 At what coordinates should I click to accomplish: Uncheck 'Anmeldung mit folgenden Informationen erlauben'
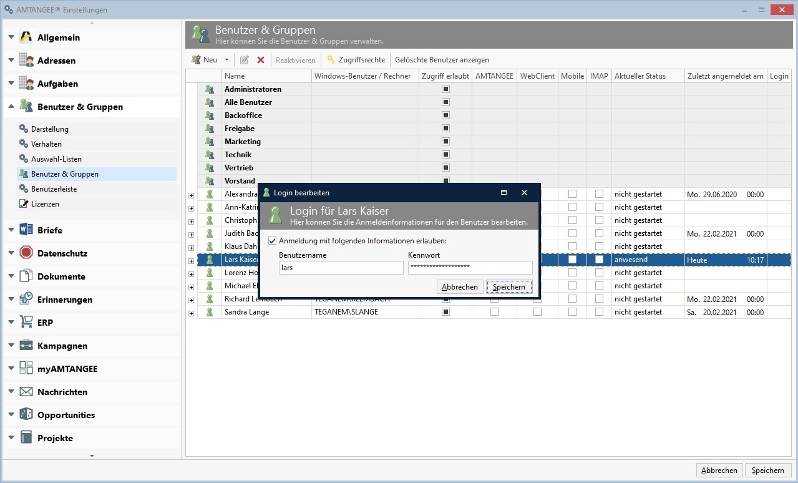(x=272, y=240)
